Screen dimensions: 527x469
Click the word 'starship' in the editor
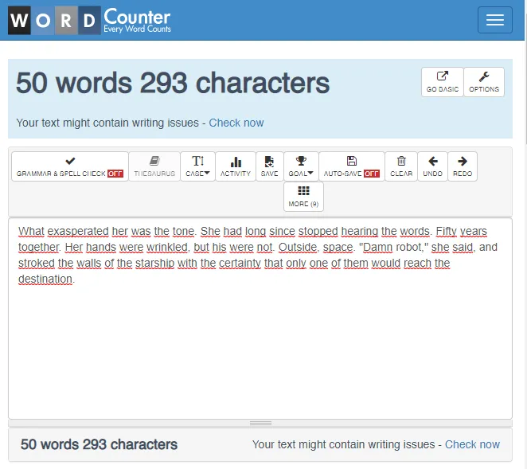pyautogui.click(x=154, y=263)
